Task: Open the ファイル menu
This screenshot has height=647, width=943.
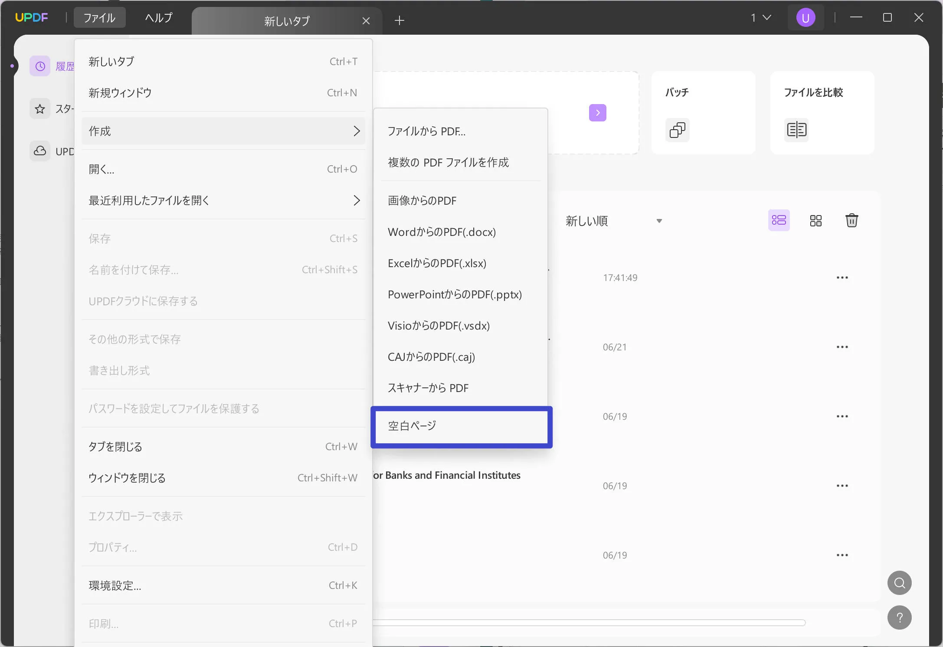Action: point(99,18)
